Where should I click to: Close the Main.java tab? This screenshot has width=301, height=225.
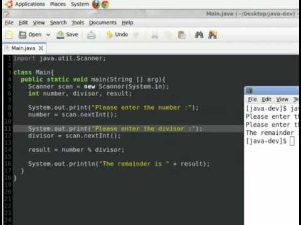click(x=41, y=48)
